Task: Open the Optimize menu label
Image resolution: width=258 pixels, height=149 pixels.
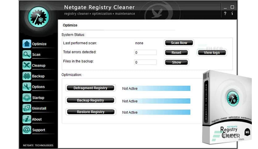Action: [39, 44]
